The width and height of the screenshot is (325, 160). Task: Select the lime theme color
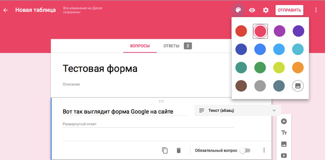279,67
